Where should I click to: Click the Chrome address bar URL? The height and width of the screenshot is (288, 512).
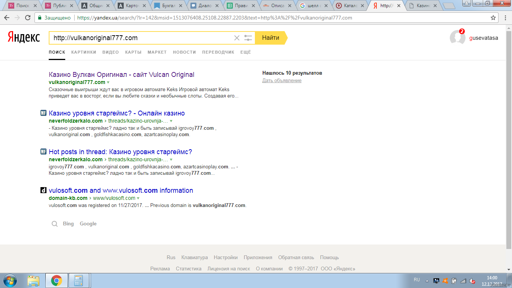(x=214, y=18)
